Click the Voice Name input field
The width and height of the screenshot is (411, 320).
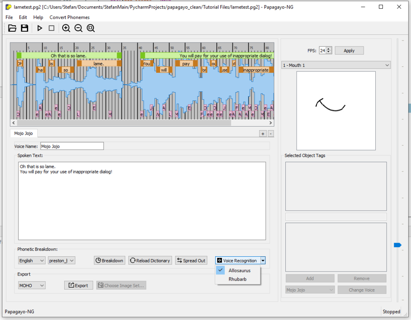(x=72, y=146)
